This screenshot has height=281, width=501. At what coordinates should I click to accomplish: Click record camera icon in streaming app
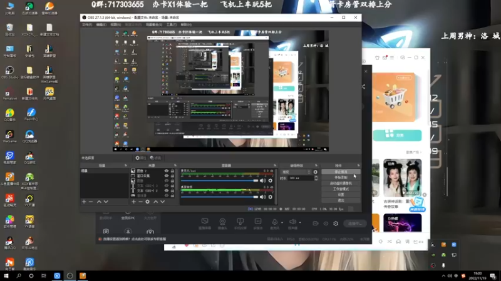316,224
